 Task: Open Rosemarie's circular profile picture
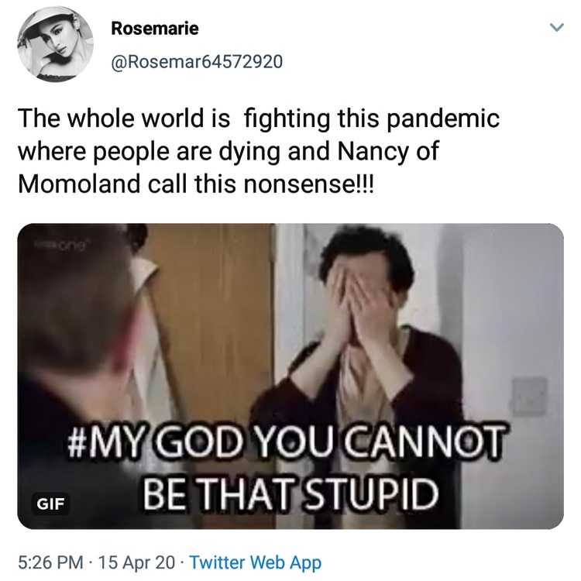point(55,43)
